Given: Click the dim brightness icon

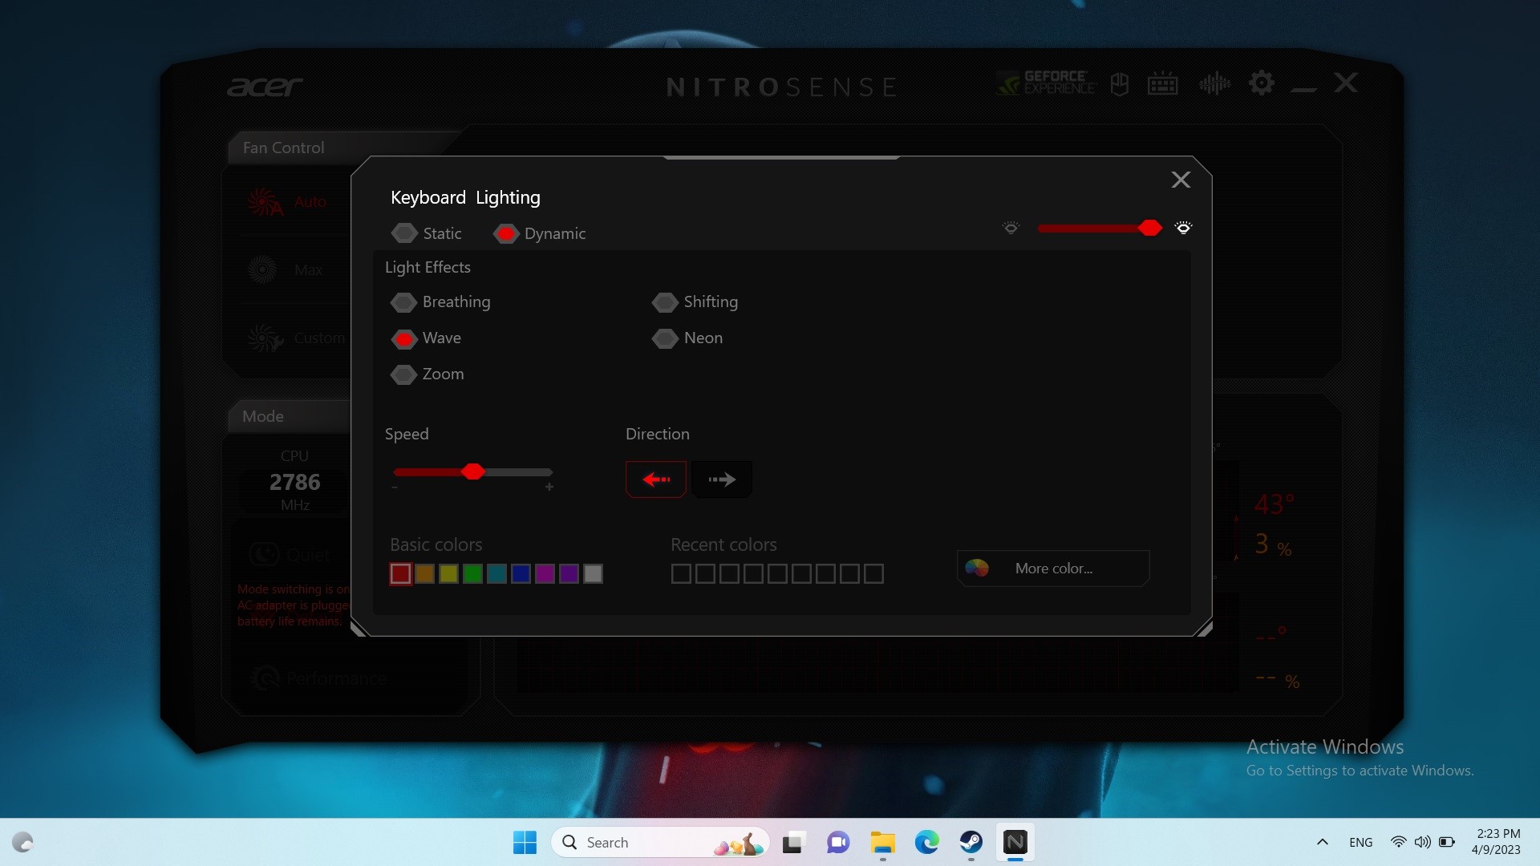Looking at the screenshot, I should (x=1011, y=228).
